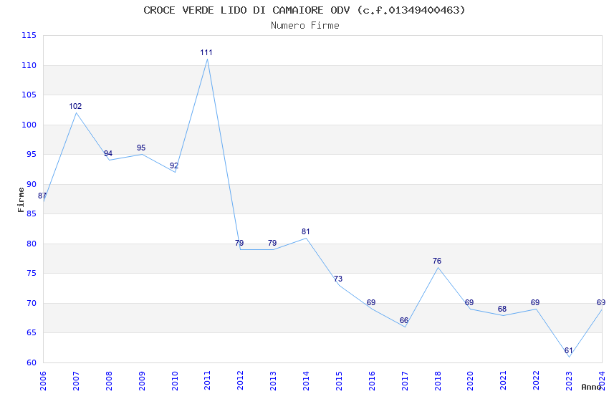
Task: Click the Anno horizontal axis title
Action: (x=591, y=387)
